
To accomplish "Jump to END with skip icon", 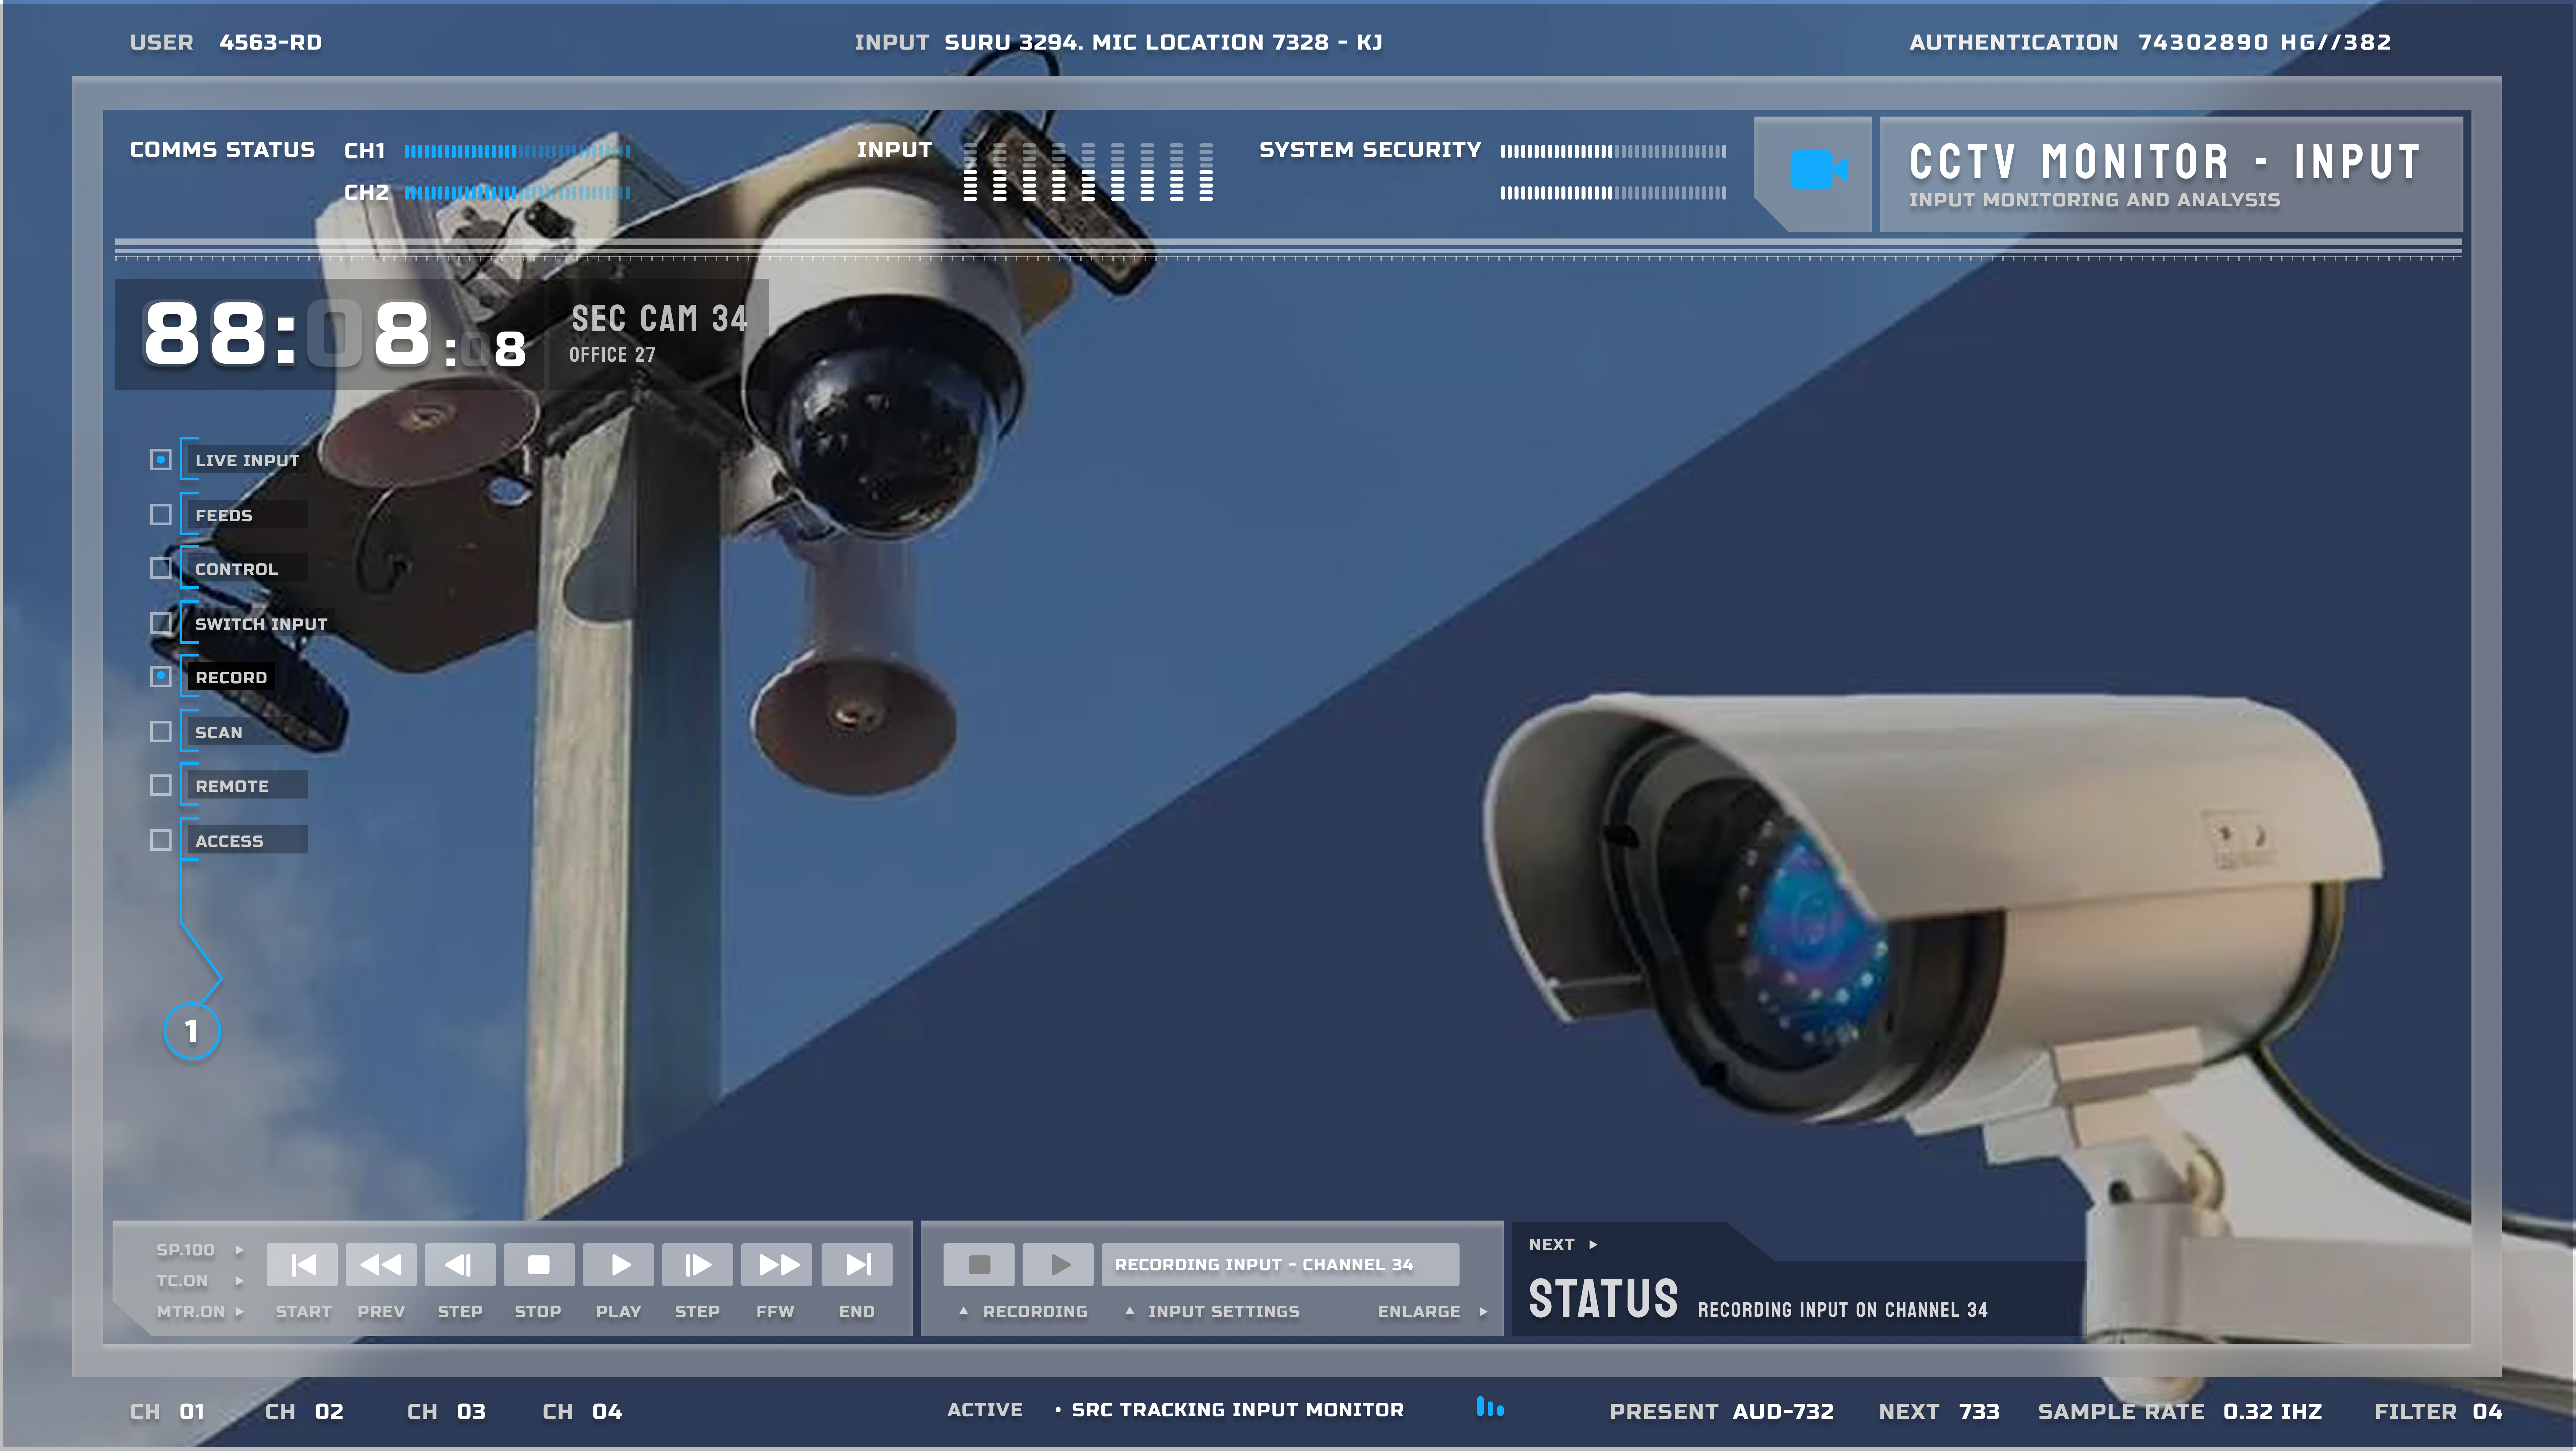I will pos(857,1265).
